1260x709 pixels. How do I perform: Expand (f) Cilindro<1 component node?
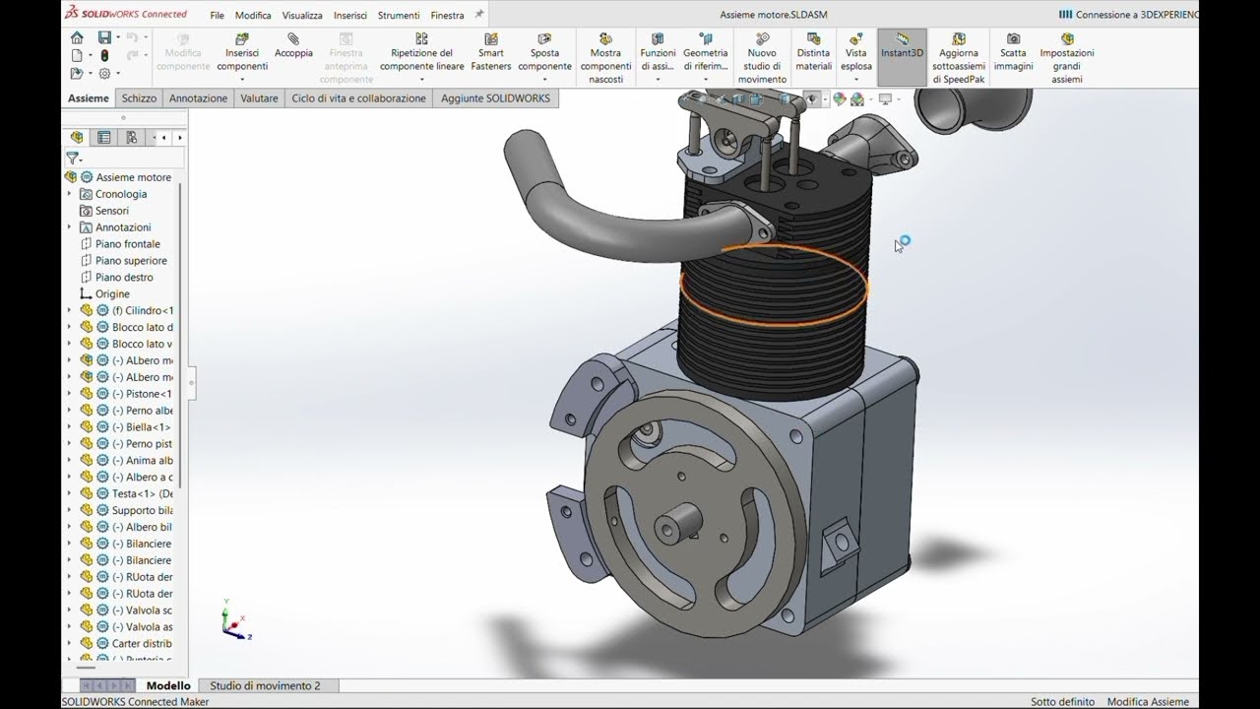point(69,310)
